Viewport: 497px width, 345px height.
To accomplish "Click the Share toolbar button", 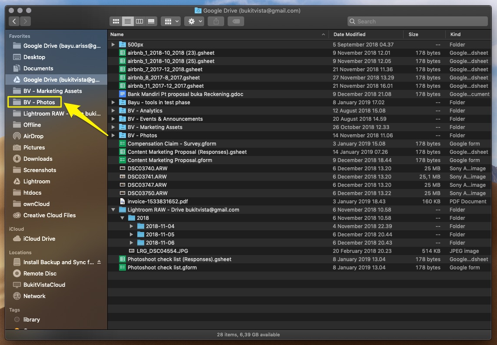I will (216, 21).
